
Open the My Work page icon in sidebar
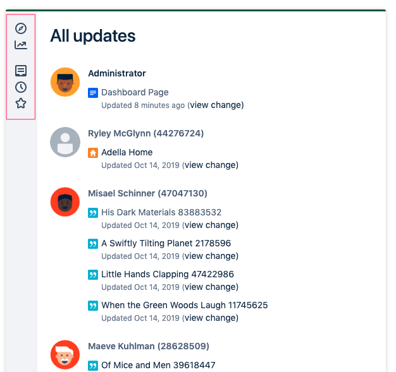point(21,71)
